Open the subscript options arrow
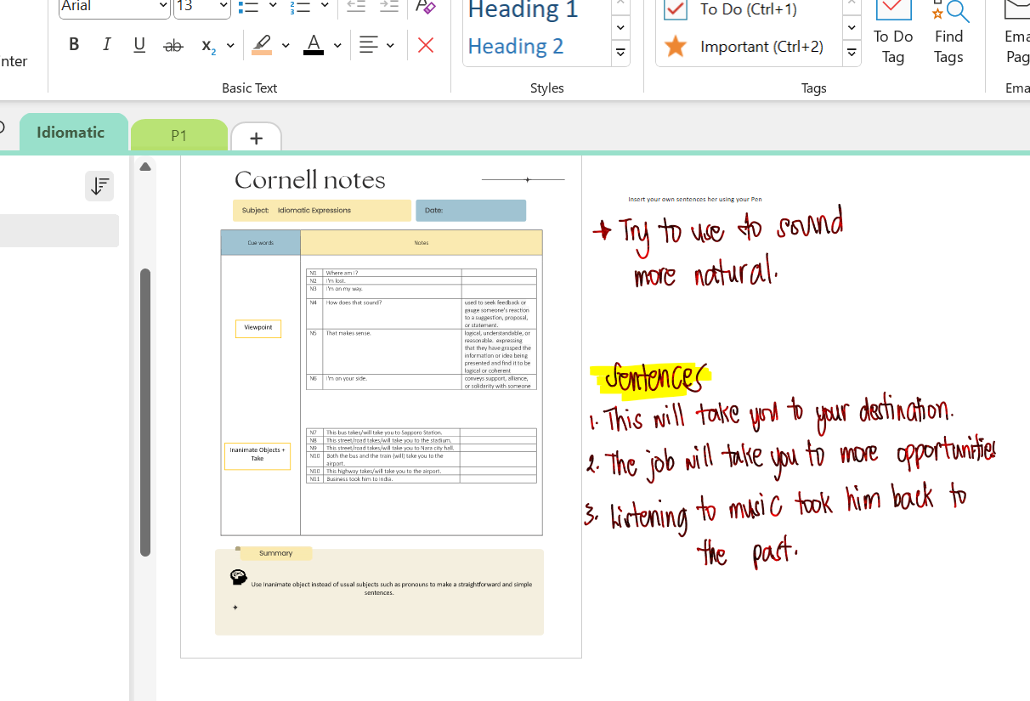Viewport: 1030px width, 701px height. pos(230,45)
